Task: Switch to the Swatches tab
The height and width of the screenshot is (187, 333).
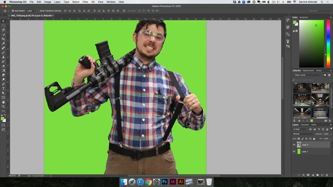Action: (x=304, y=17)
